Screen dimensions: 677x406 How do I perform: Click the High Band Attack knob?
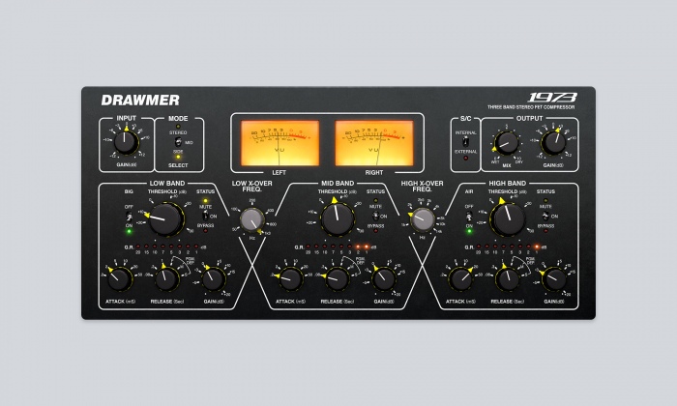pyautogui.click(x=460, y=279)
